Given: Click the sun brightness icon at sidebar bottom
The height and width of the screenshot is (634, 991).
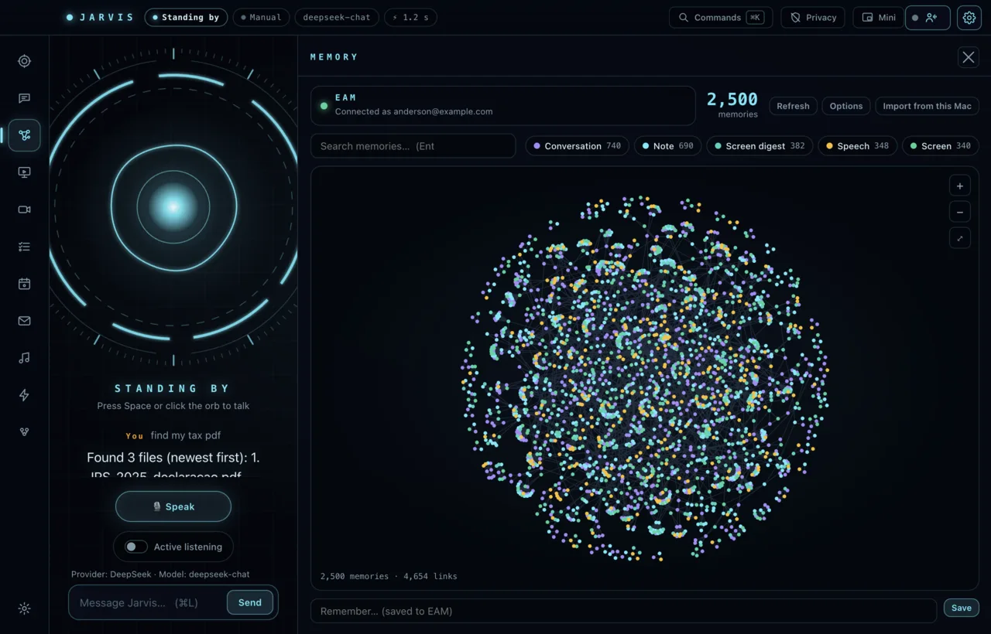Looking at the screenshot, I should pos(24,608).
